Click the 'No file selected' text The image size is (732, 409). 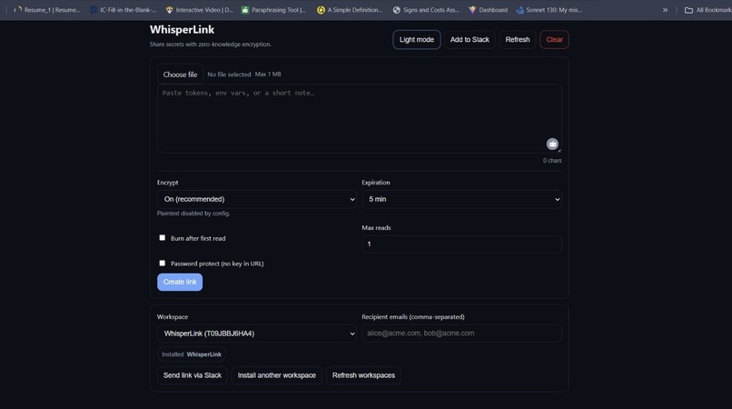tap(229, 75)
